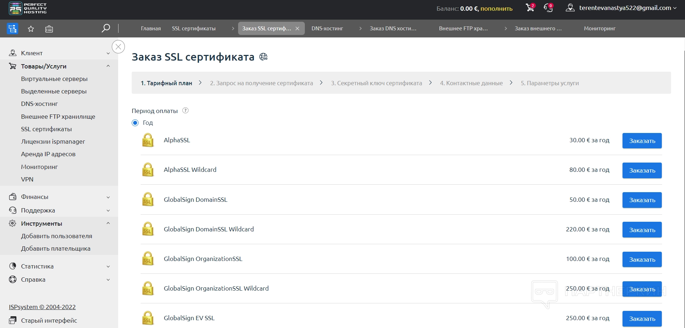Viewport: 685px width, 328px height.
Task: Open help for Период оплаты
Action: coord(185,111)
